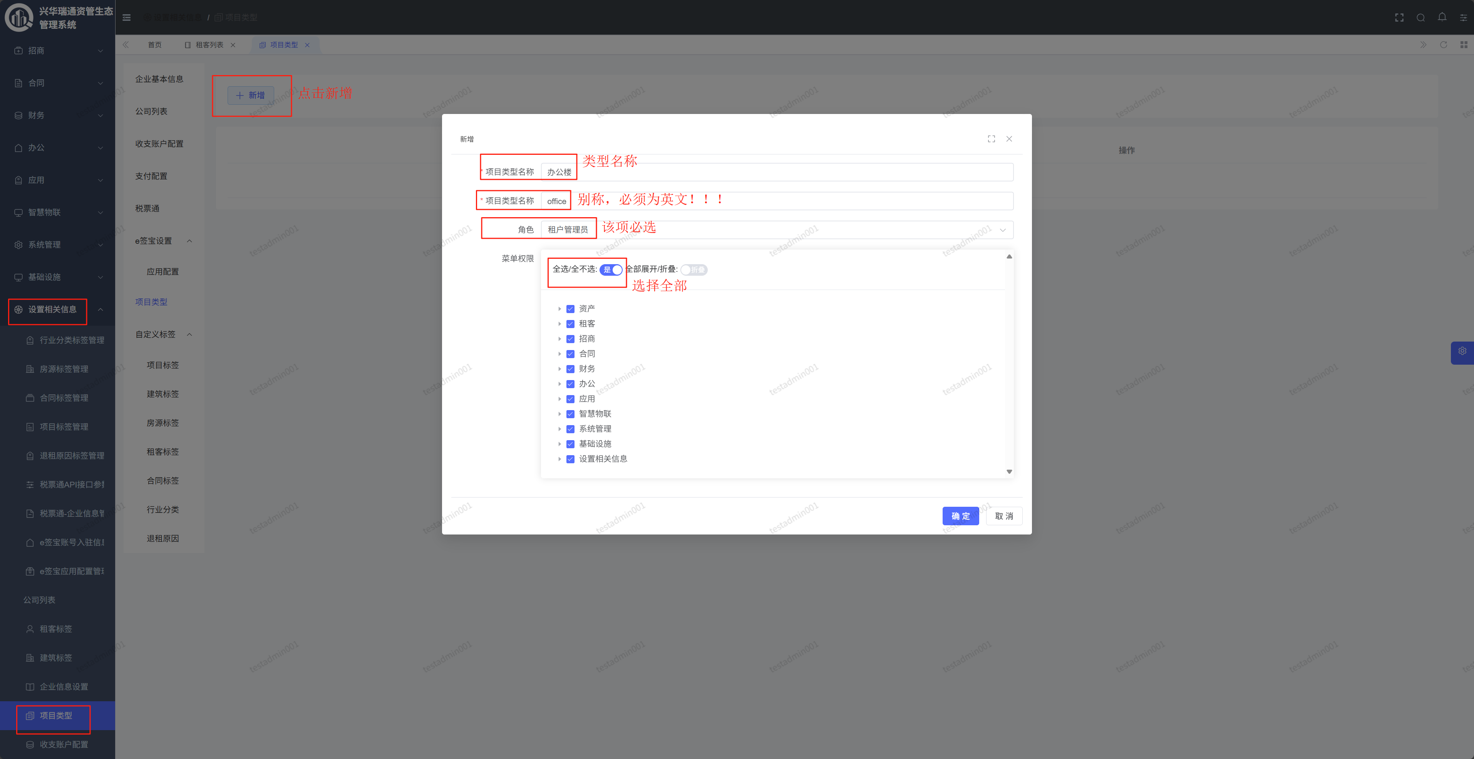1474x759 pixels.
Task: Click the office alias input field
Action: tap(776, 201)
